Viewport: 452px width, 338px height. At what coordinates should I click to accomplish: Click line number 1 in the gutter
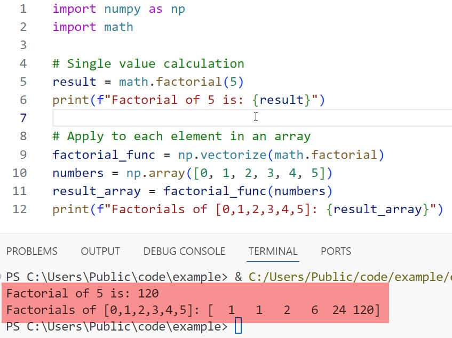click(x=22, y=9)
